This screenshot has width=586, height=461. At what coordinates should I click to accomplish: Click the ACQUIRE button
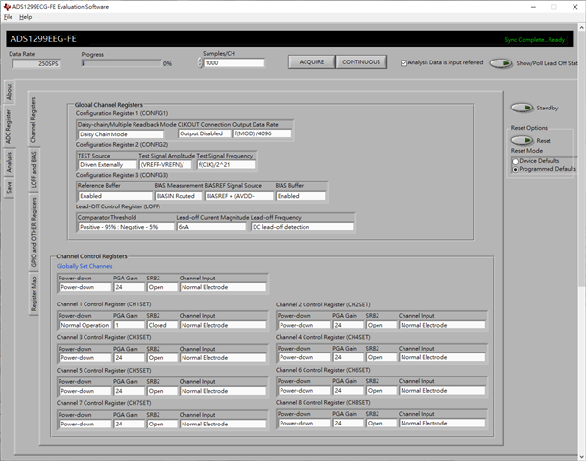pos(311,62)
